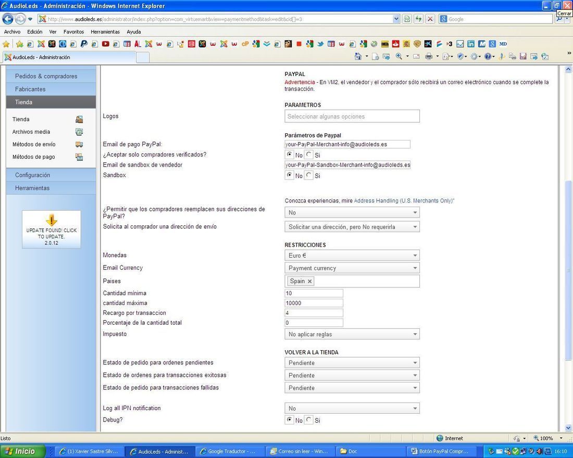
Task: Open the LinkedIn bookmark icon
Action: [x=471, y=44]
